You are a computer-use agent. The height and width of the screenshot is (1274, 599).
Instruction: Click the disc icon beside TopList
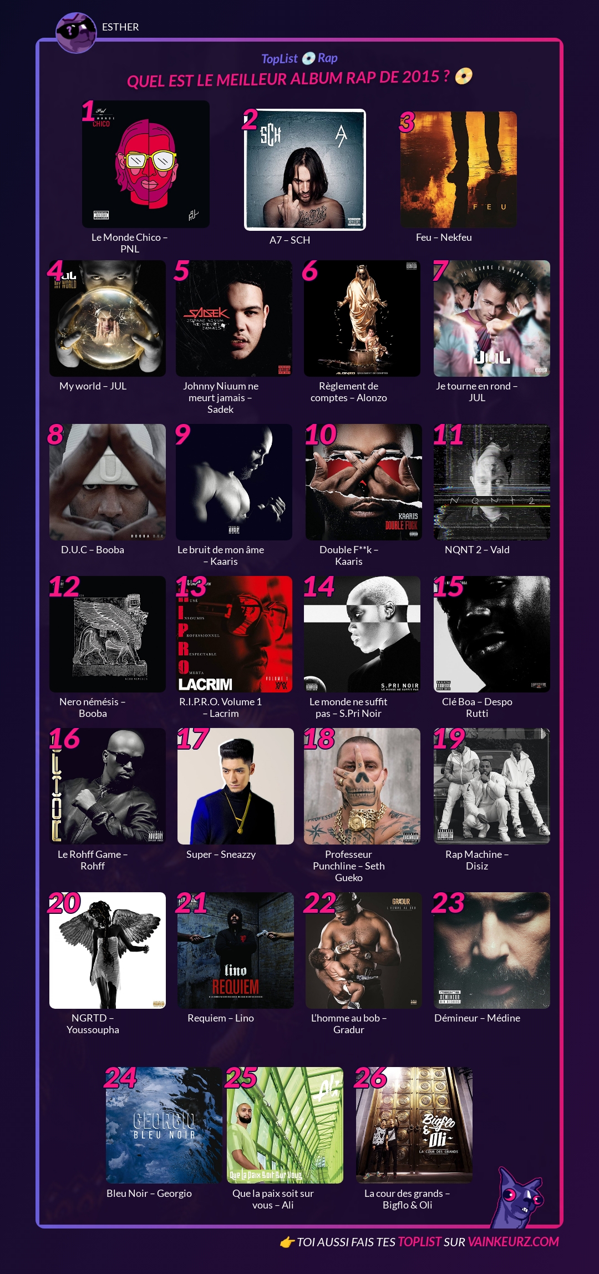coord(308,58)
